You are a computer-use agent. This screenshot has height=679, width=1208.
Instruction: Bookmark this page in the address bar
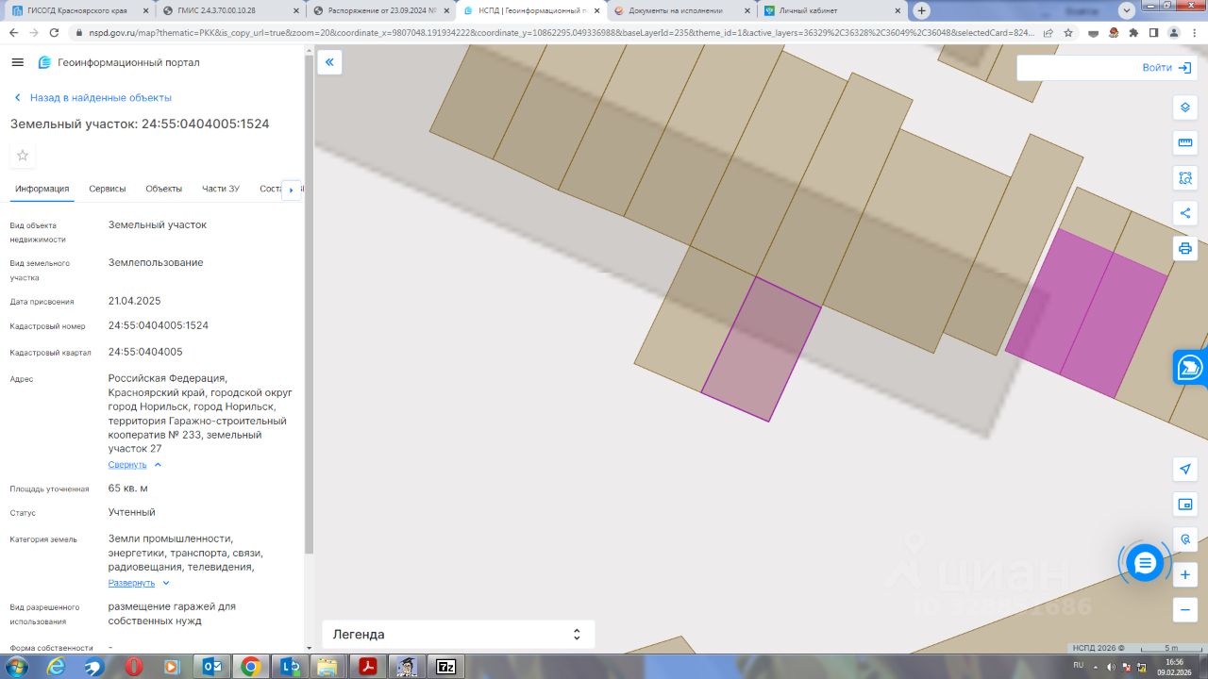coord(1068,32)
